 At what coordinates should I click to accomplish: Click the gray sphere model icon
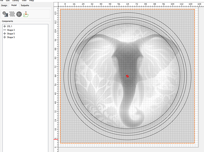tap(19, 14)
